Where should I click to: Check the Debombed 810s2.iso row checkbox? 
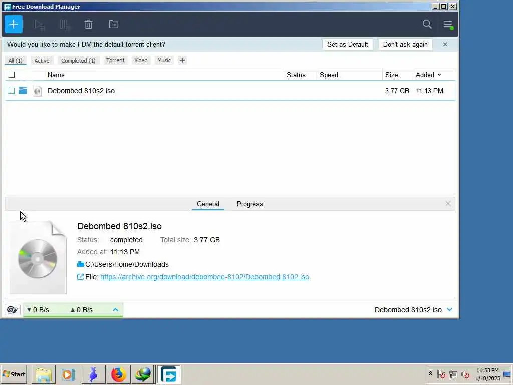(12, 91)
